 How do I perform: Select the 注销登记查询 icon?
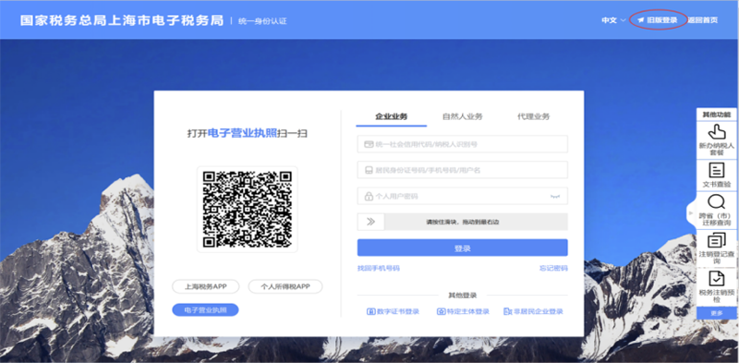tap(717, 240)
